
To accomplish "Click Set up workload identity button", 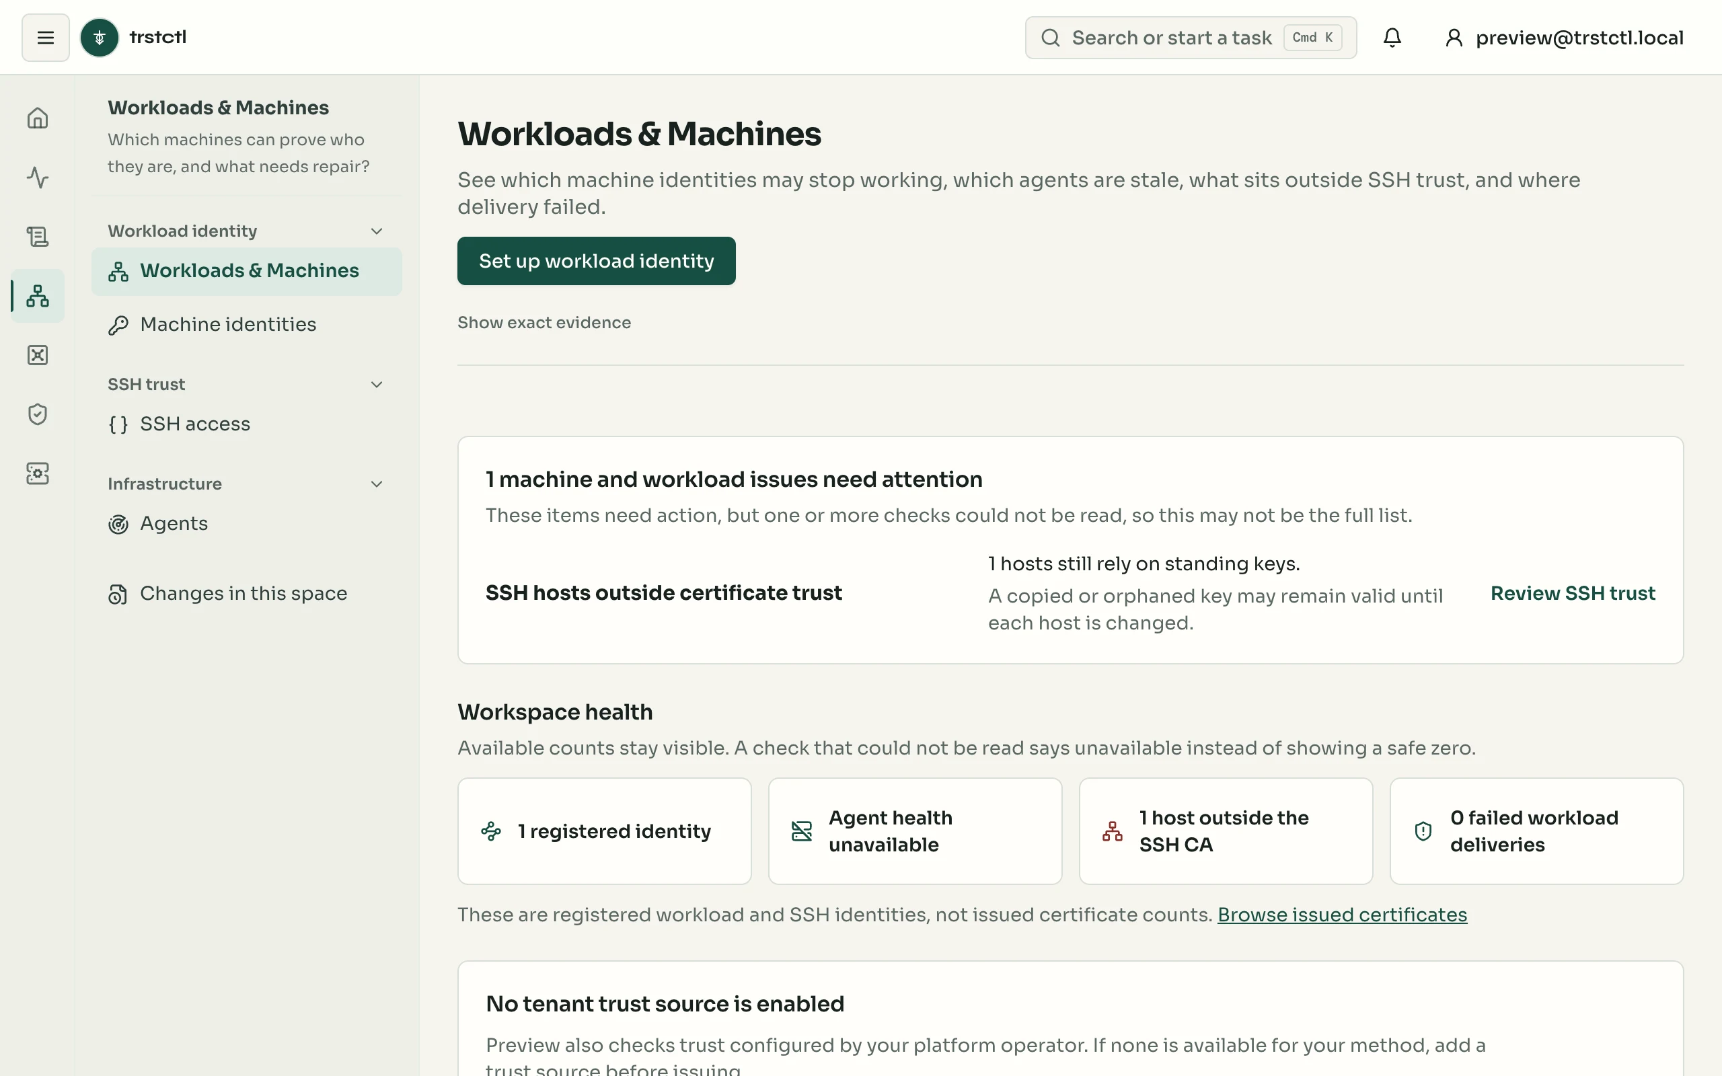I will 596,261.
